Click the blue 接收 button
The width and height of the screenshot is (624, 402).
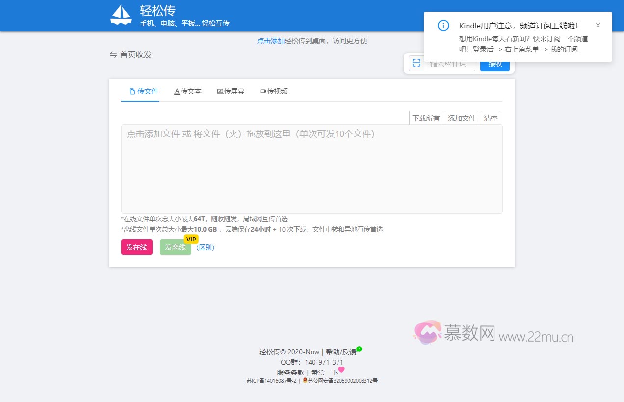(x=494, y=64)
